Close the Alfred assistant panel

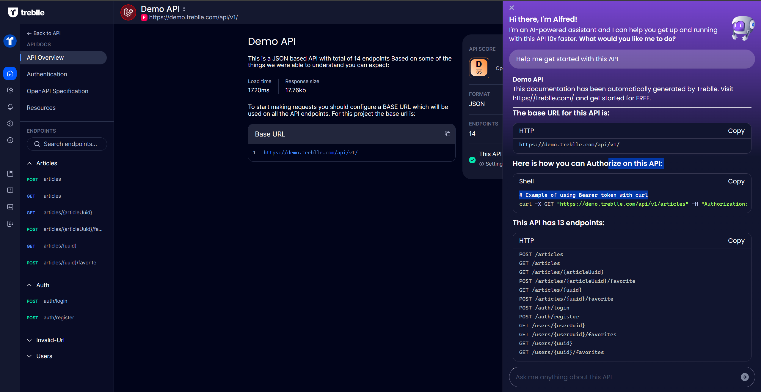coord(511,8)
